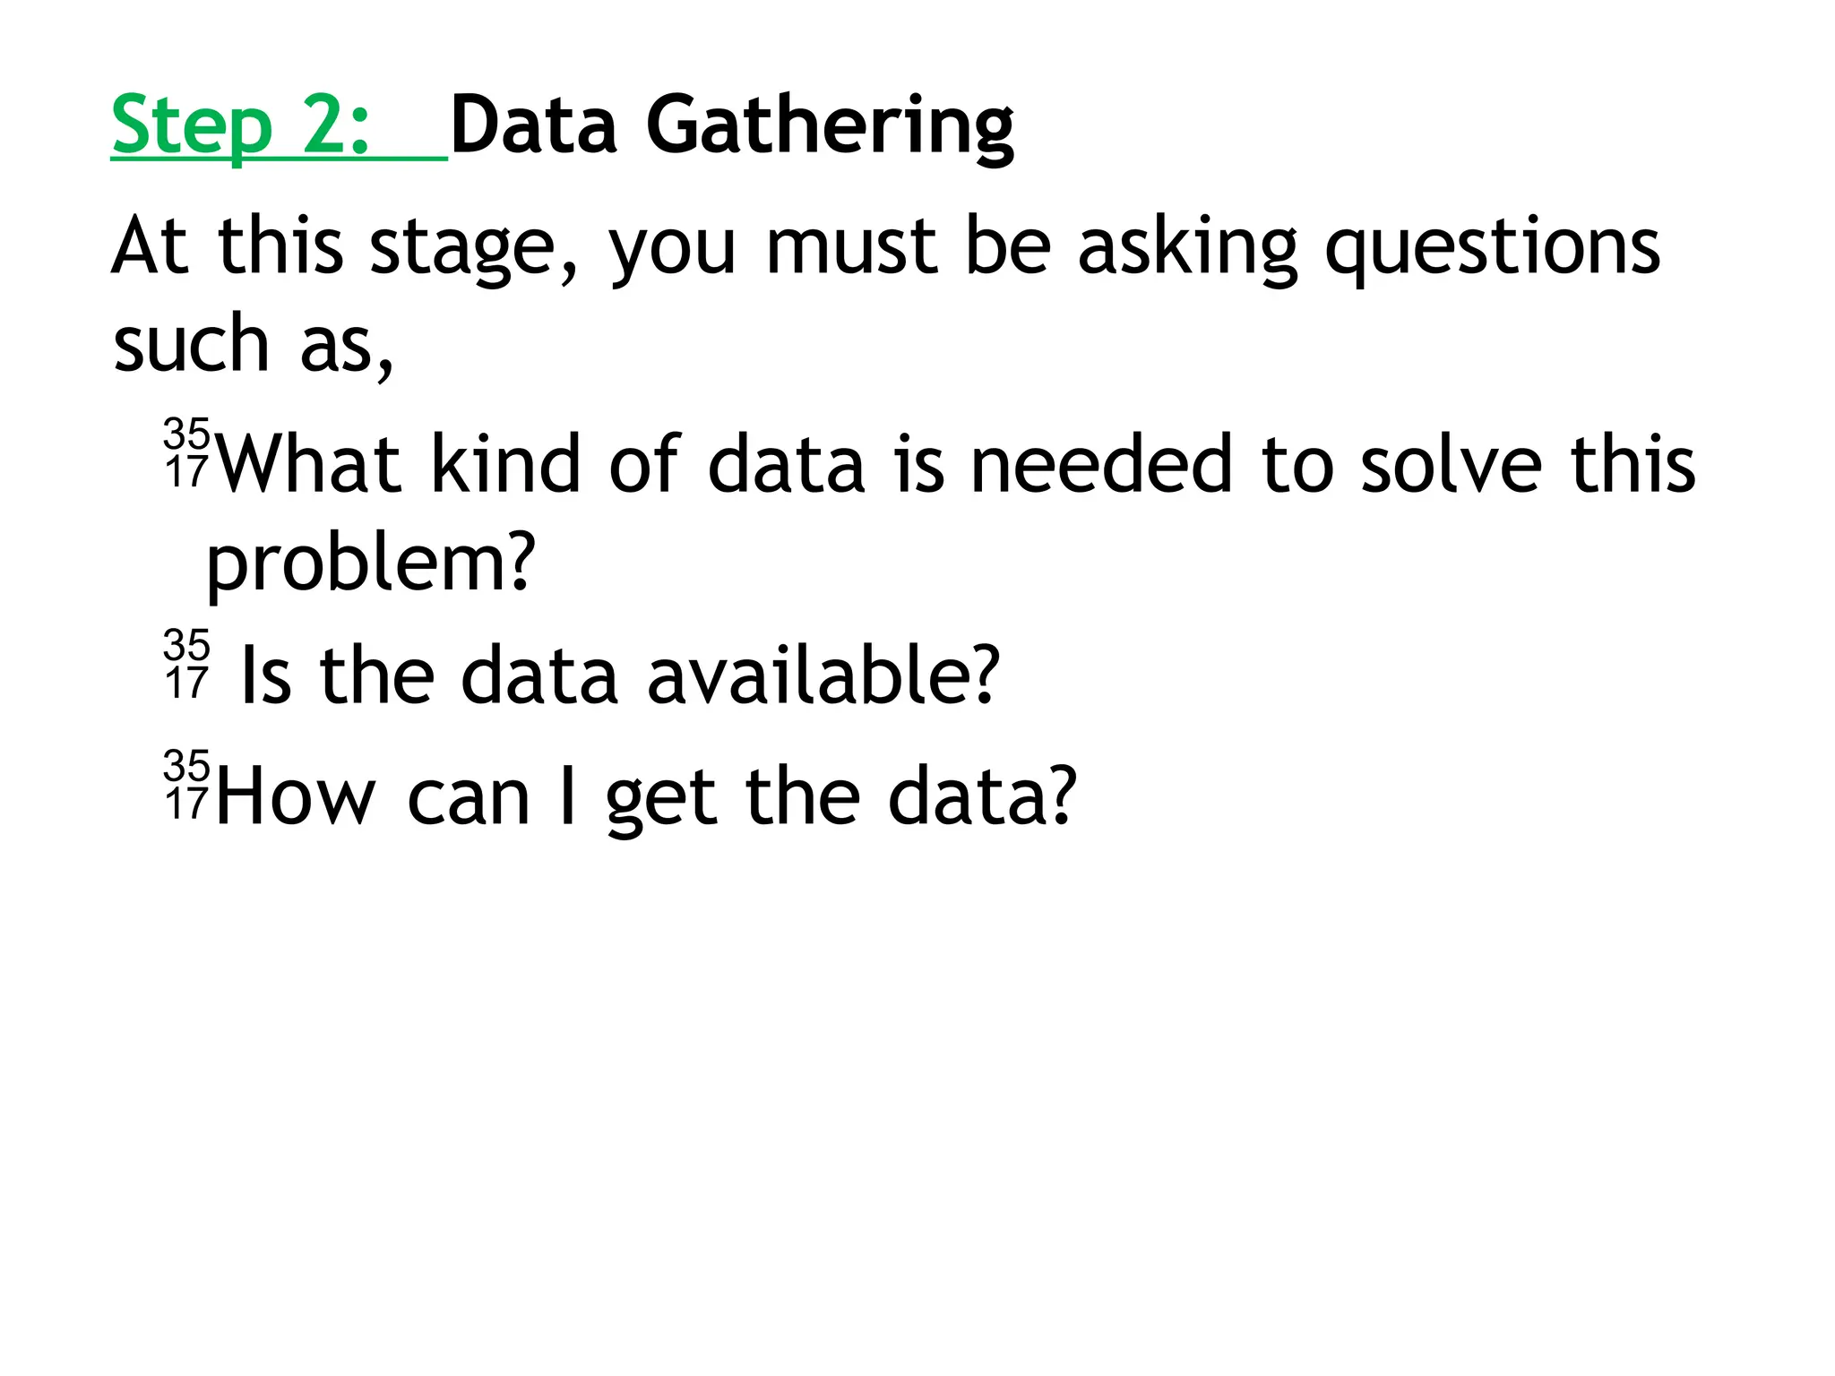Image resolution: width=1835 pixels, height=1376 pixels.
Task: Click the word "needed" in first bullet
Action: pyautogui.click(x=1101, y=464)
